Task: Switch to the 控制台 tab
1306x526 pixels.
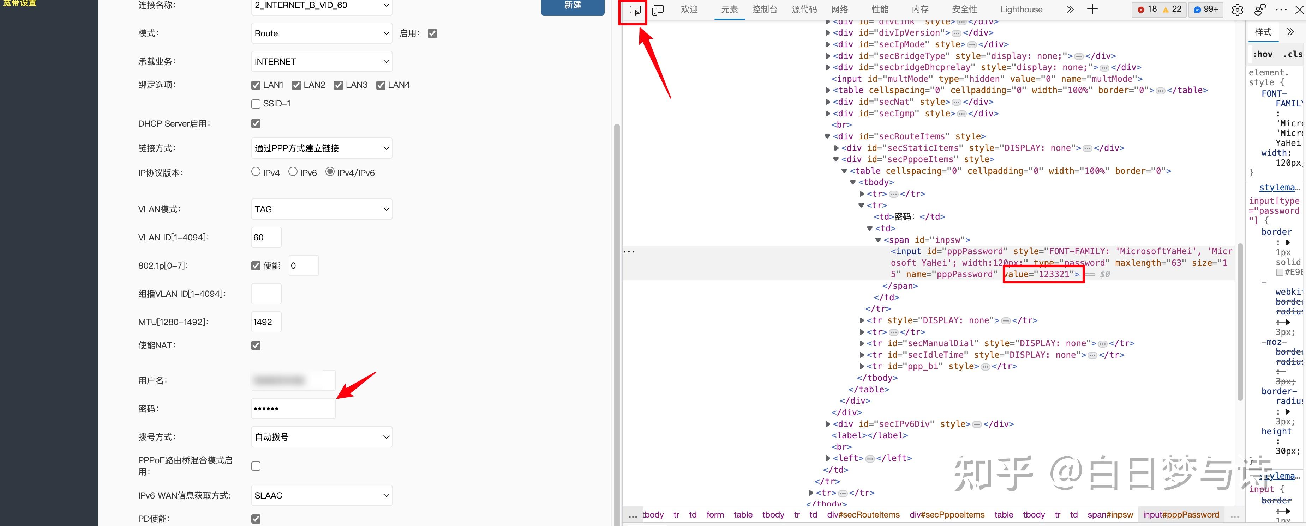Action: click(765, 10)
